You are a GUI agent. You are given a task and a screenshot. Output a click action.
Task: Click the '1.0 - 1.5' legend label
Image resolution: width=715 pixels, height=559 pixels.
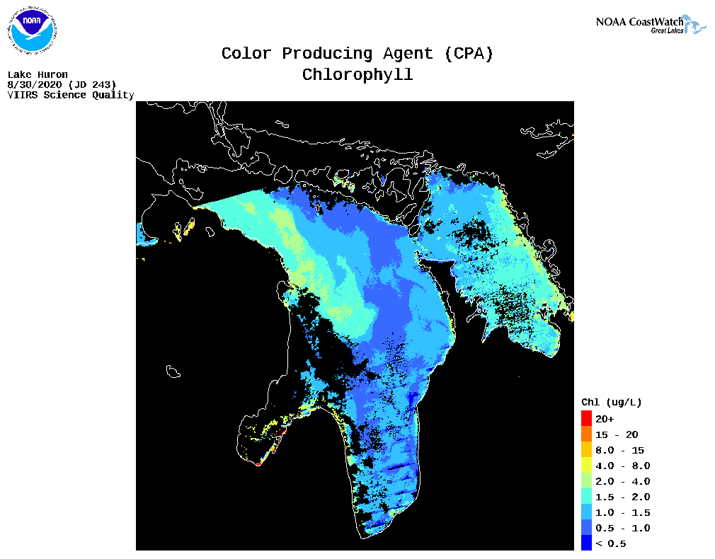point(623,512)
